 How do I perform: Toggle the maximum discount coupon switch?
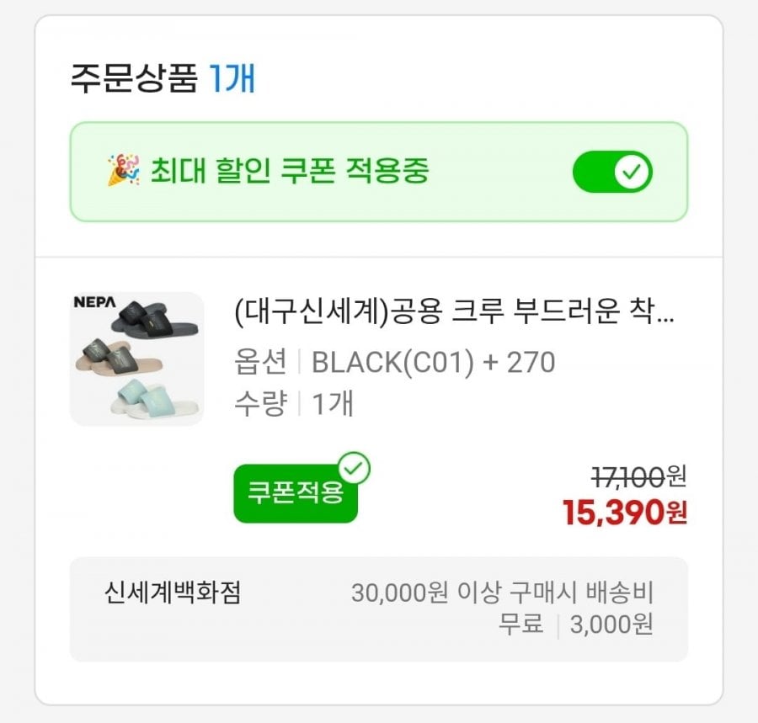point(612,173)
